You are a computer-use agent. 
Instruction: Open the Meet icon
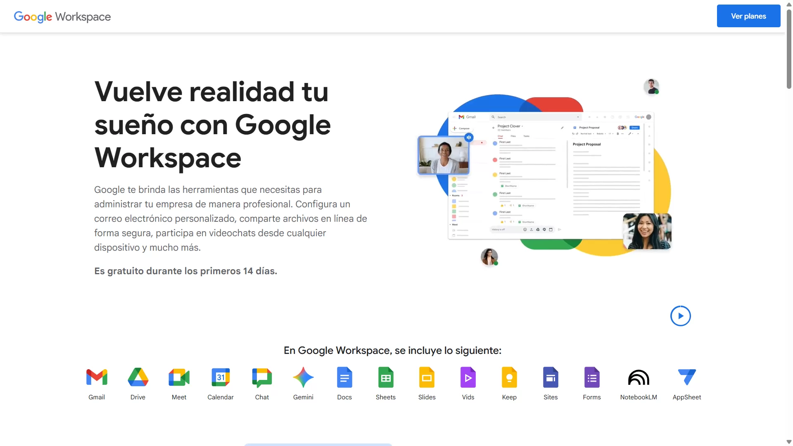(179, 377)
